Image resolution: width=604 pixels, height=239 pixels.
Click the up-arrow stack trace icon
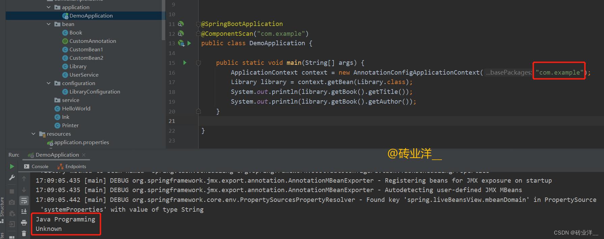pyautogui.click(x=24, y=179)
